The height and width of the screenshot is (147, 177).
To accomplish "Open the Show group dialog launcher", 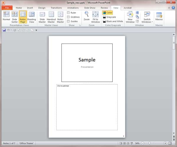I will (80, 25).
